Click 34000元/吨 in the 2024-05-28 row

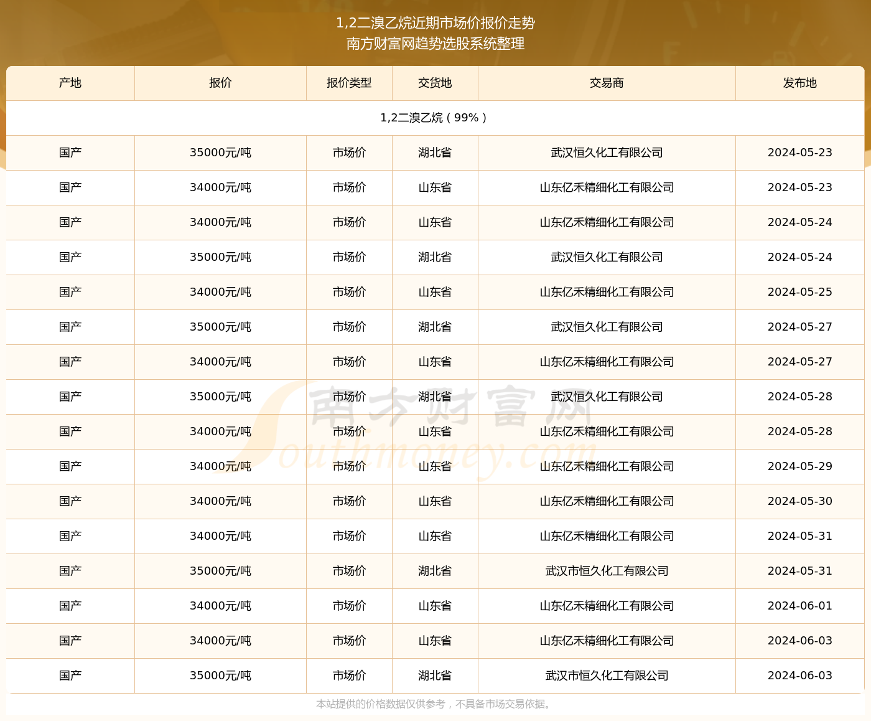pyautogui.click(x=220, y=431)
